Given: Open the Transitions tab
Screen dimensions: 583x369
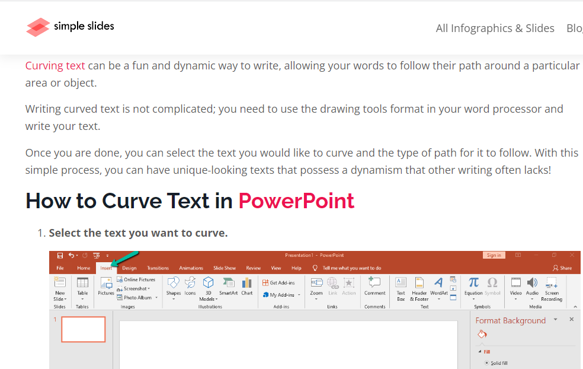Looking at the screenshot, I should click(158, 268).
